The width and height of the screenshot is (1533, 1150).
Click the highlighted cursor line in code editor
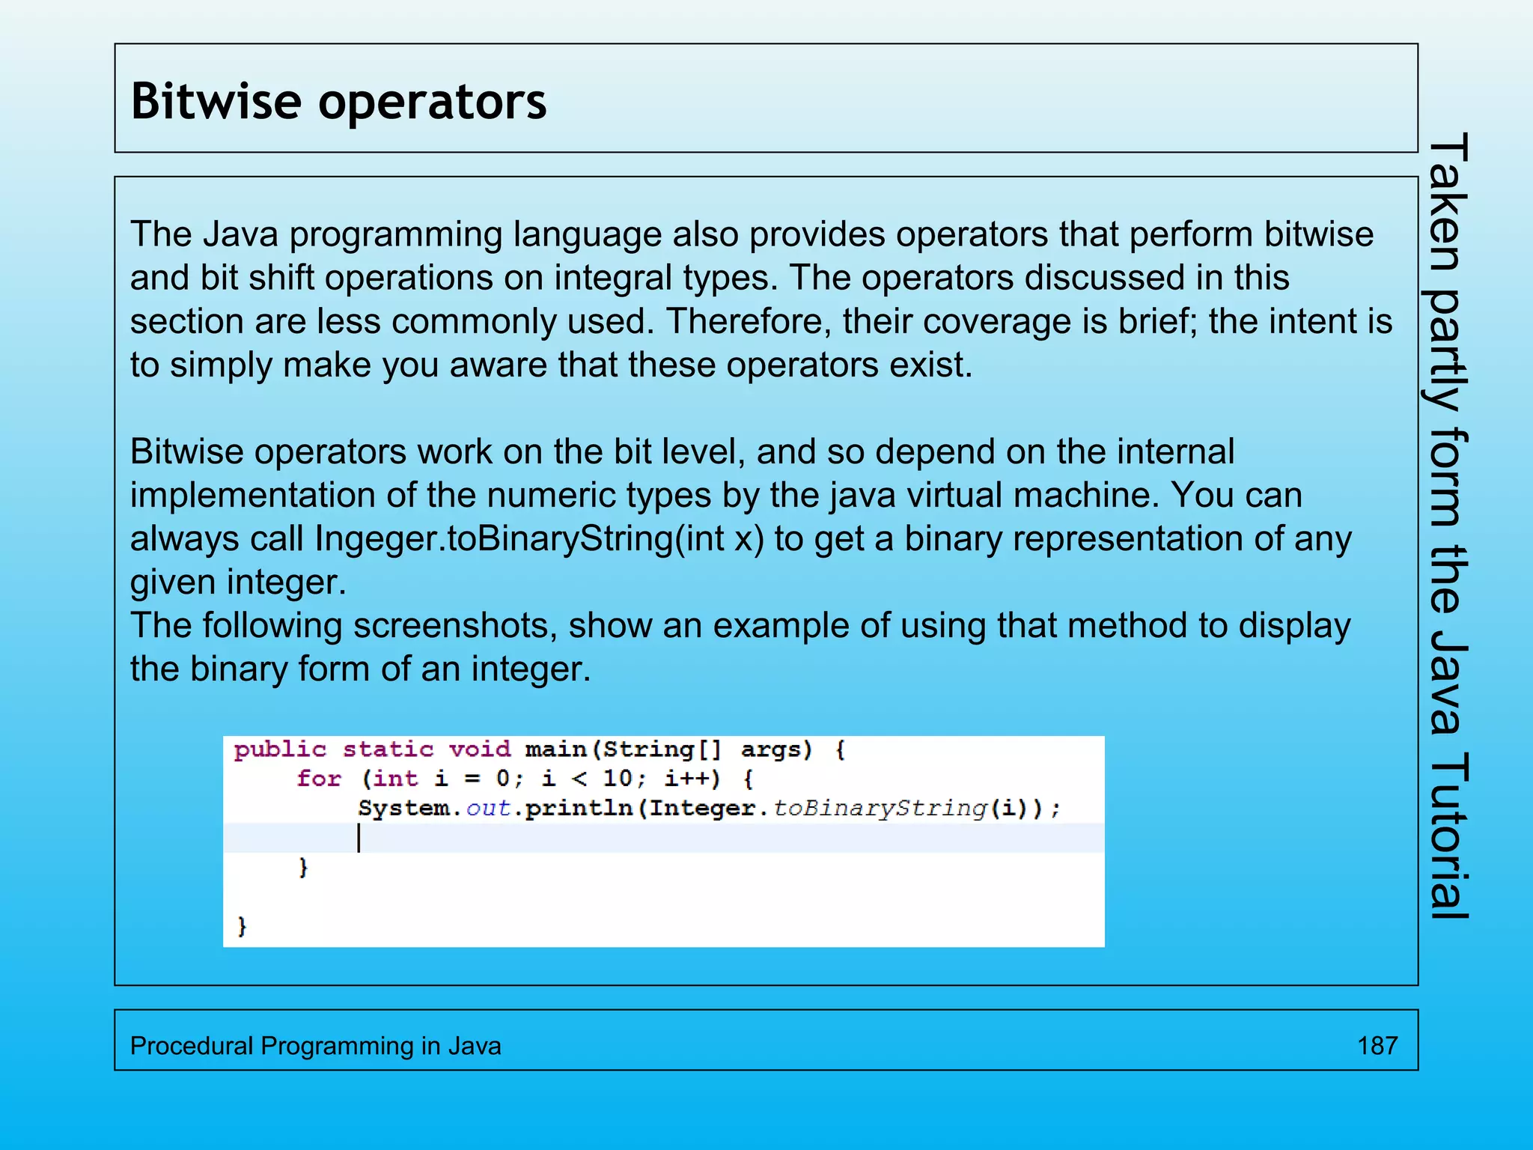[663, 838]
